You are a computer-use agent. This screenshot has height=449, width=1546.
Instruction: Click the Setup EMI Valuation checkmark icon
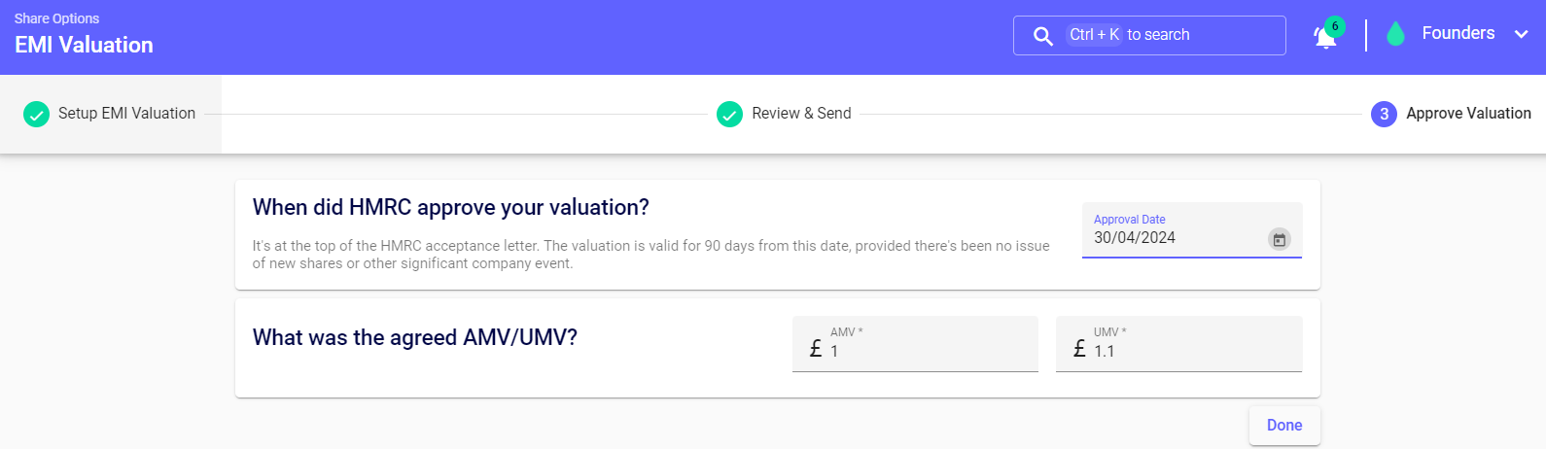(x=36, y=115)
